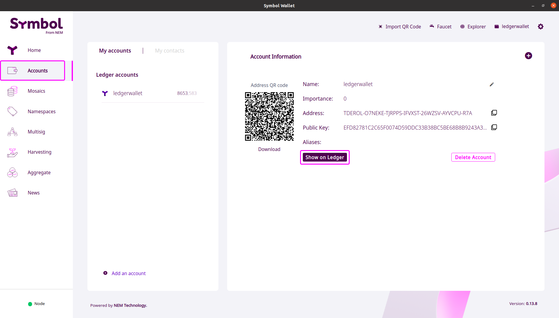Click the Explorer globe icon
559x318 pixels.
[x=462, y=27]
